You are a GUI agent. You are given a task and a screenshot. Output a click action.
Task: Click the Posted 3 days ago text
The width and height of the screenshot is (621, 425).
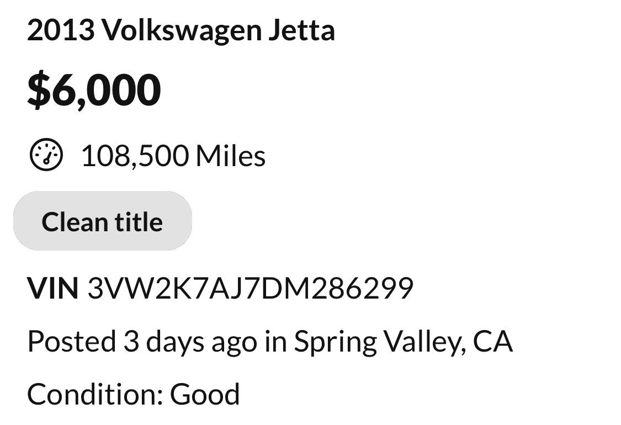[x=142, y=342]
